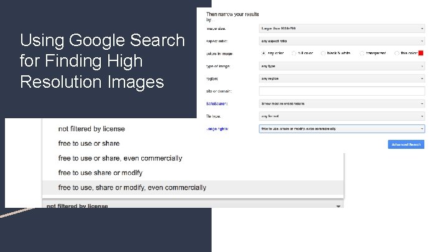The width and height of the screenshot is (448, 252).
Task: Select the 'this color' radio button
Action: [x=396, y=53]
